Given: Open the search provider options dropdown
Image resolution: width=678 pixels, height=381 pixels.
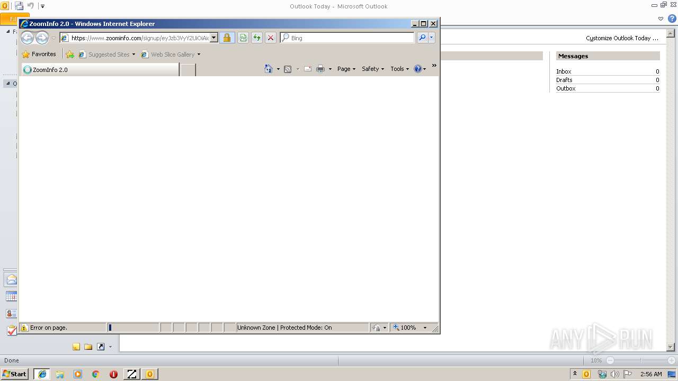Looking at the screenshot, I should click(x=432, y=38).
